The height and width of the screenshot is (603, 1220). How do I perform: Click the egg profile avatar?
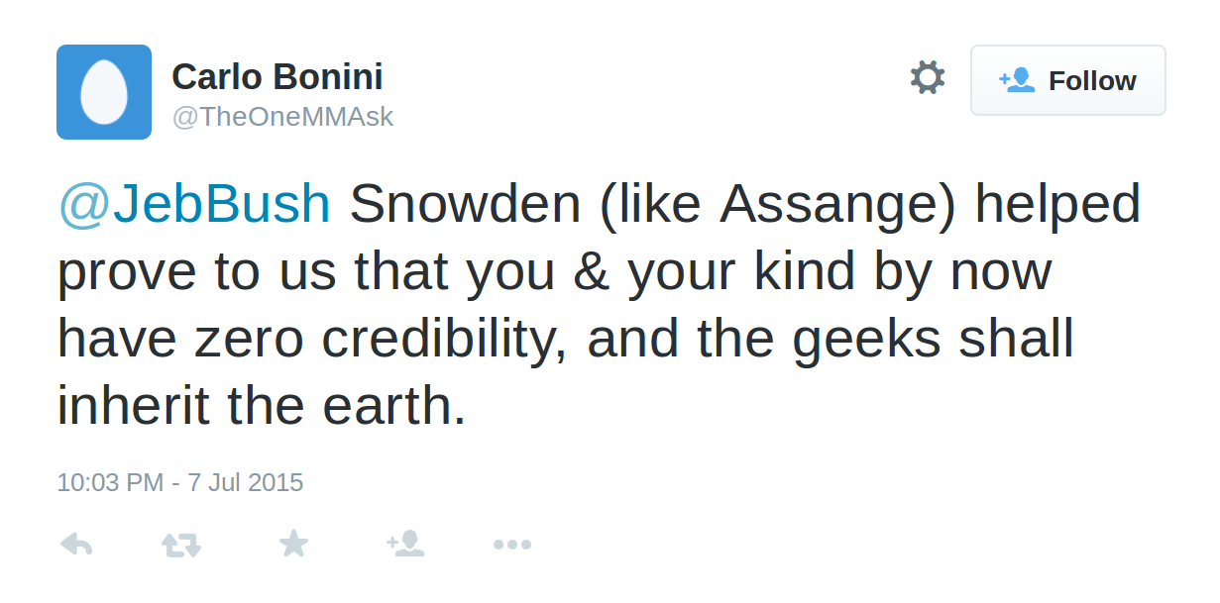click(104, 92)
